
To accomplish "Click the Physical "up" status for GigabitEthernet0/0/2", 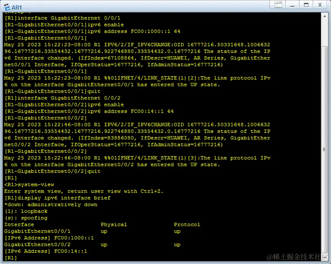I will (x=104, y=245).
